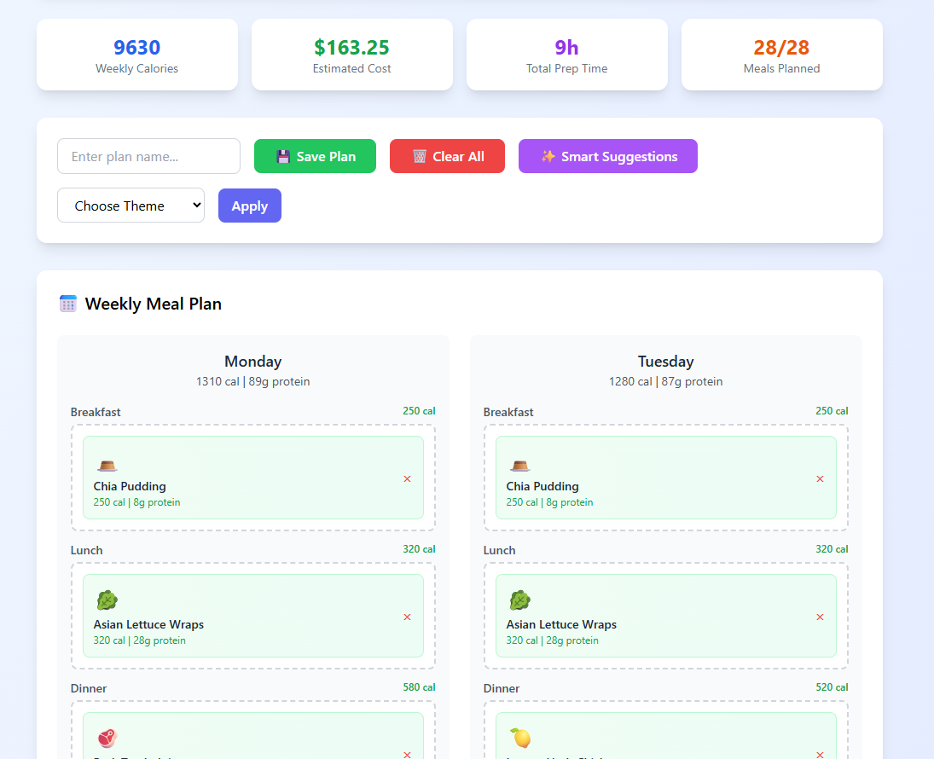Click Monday's 1310 cal | 89g protein summary
The image size is (934, 759).
pos(253,381)
